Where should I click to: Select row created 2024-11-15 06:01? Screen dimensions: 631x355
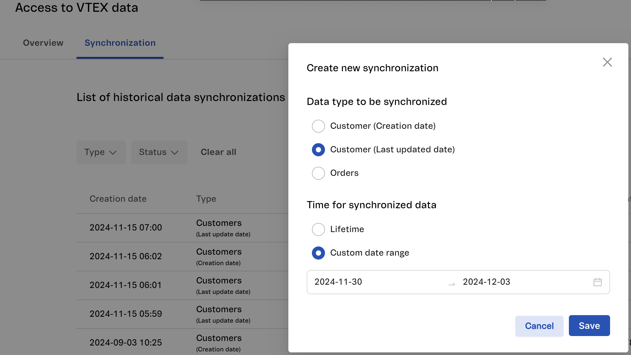[182, 285]
